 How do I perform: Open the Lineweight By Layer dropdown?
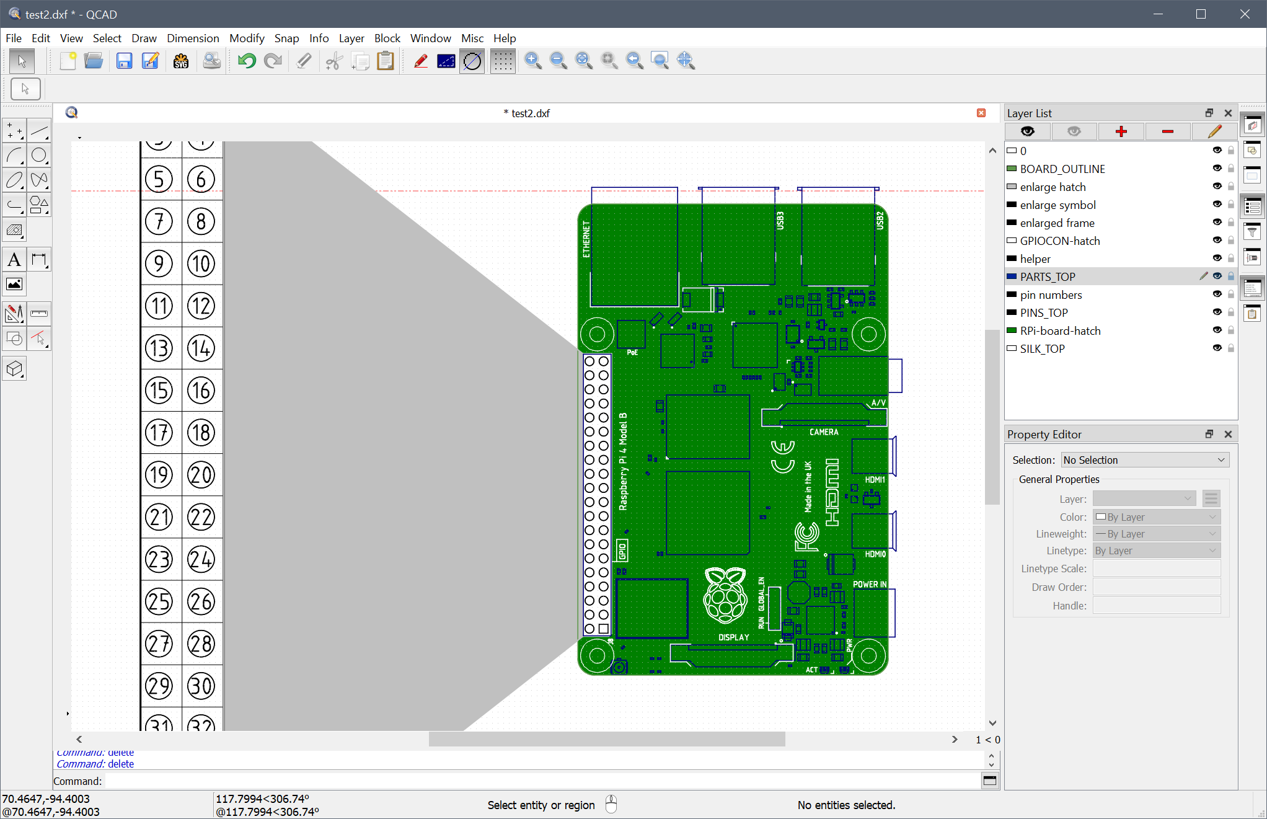1157,534
